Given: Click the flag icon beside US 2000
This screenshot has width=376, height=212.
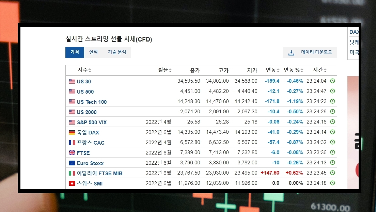Looking at the screenshot, I should tap(72, 112).
